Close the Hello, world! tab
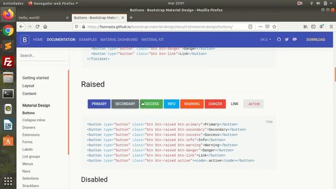This screenshot has height=189, width=336. pyautogui.click(x=67, y=18)
